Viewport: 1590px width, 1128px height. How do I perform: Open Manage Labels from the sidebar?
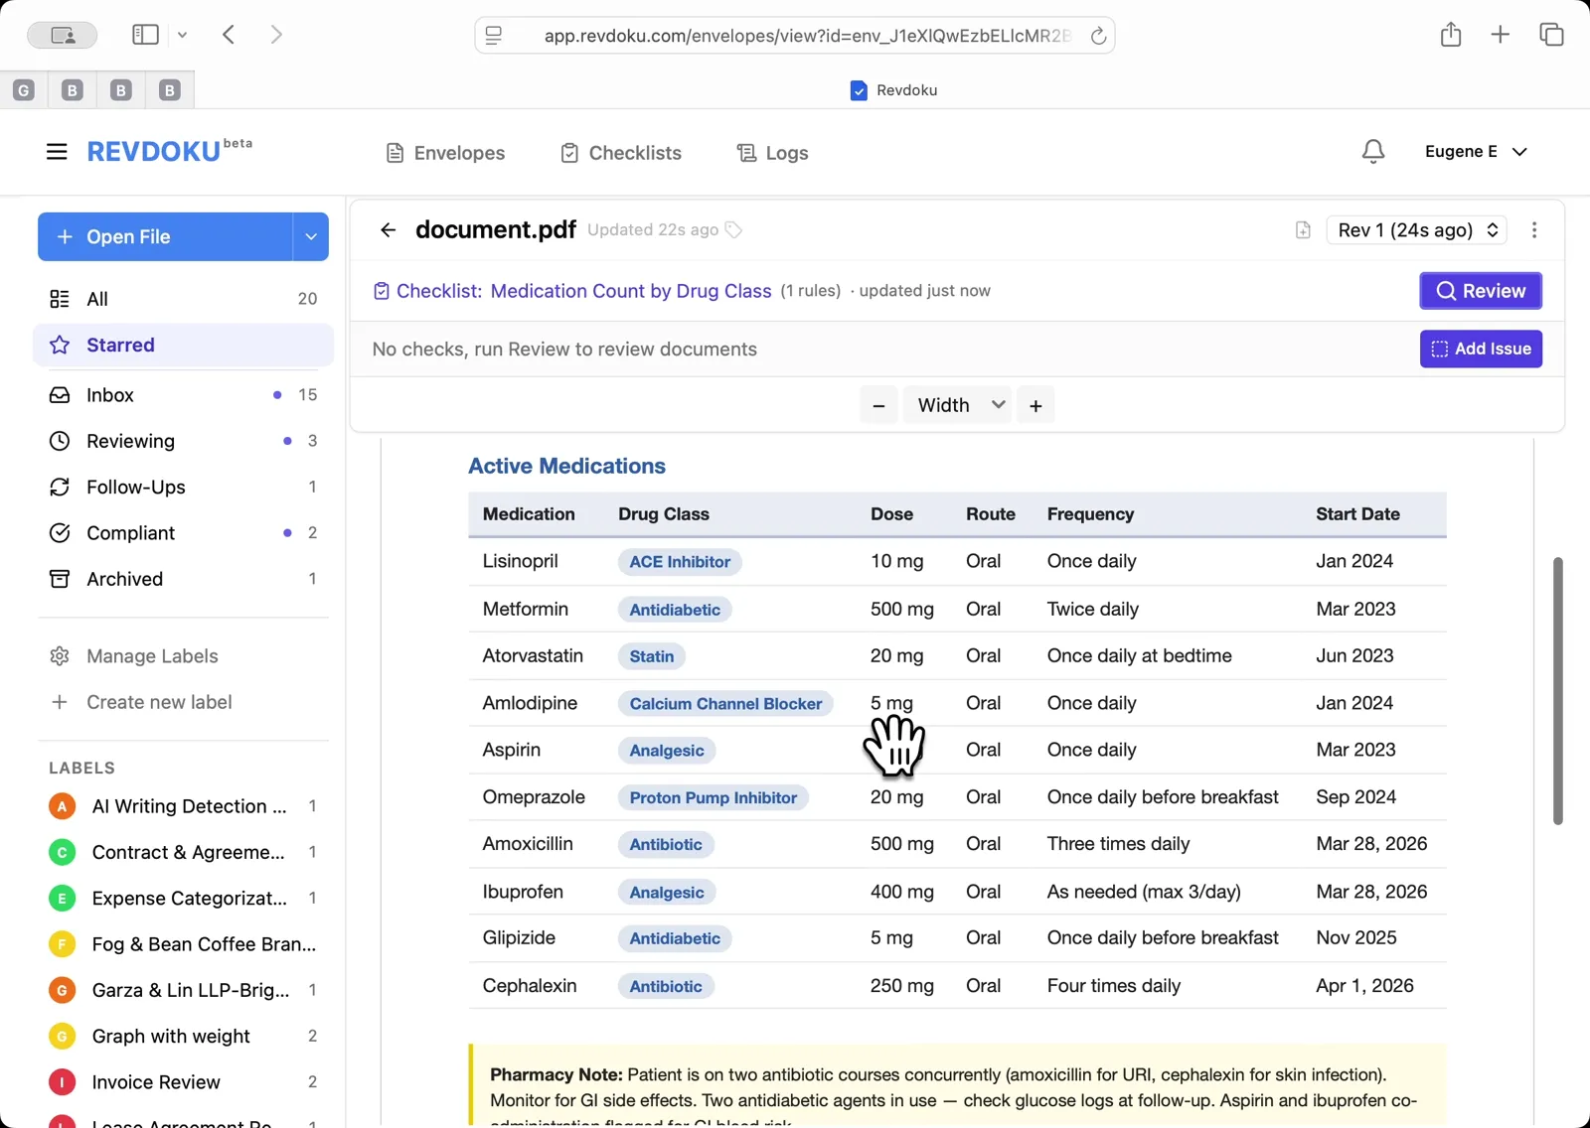pyautogui.click(x=150, y=655)
